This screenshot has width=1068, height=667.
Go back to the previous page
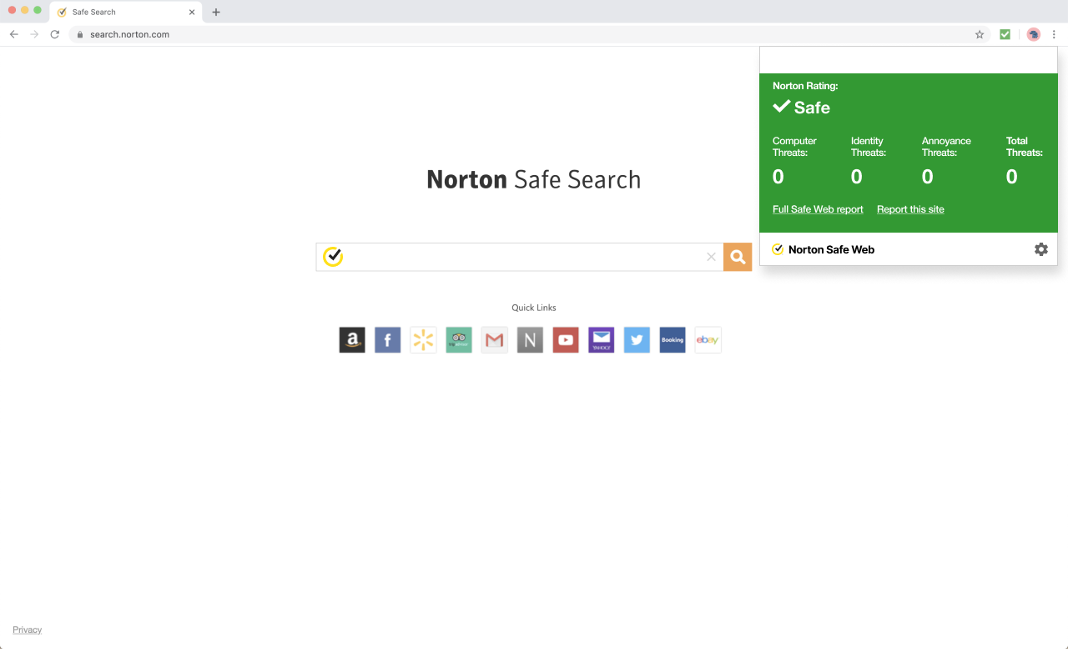pyautogui.click(x=13, y=34)
